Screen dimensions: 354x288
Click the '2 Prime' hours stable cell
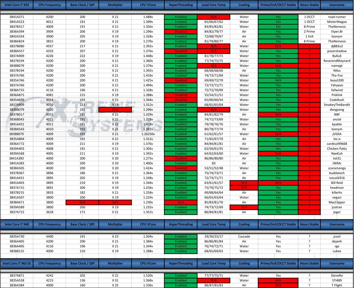(x=309, y=32)
